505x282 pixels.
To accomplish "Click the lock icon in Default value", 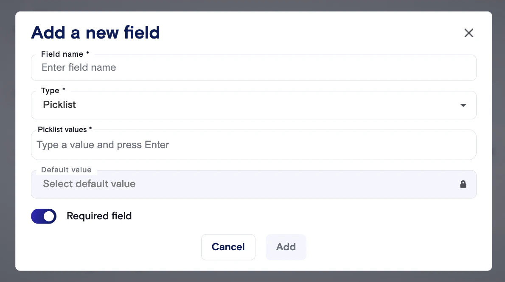I will (463, 184).
